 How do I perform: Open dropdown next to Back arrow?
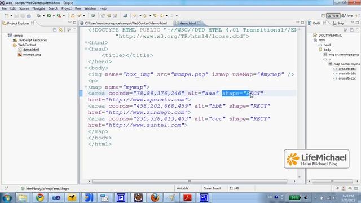tap(166, 16)
